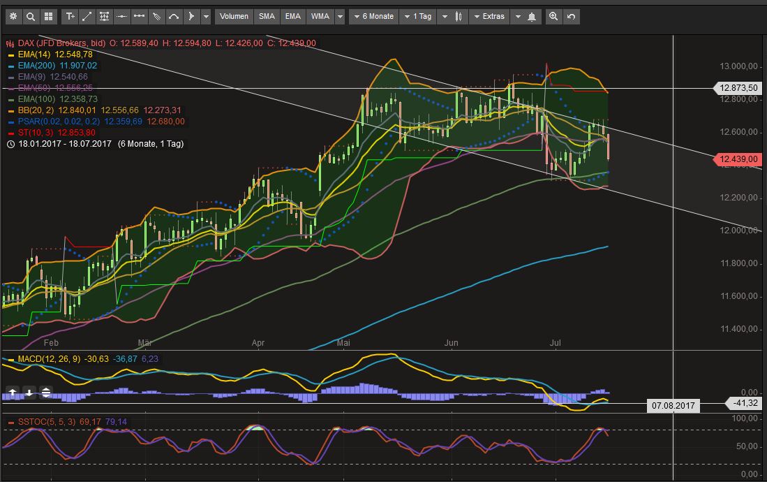Move MACD panel down arrow button
The image size is (767, 482).
(x=29, y=393)
